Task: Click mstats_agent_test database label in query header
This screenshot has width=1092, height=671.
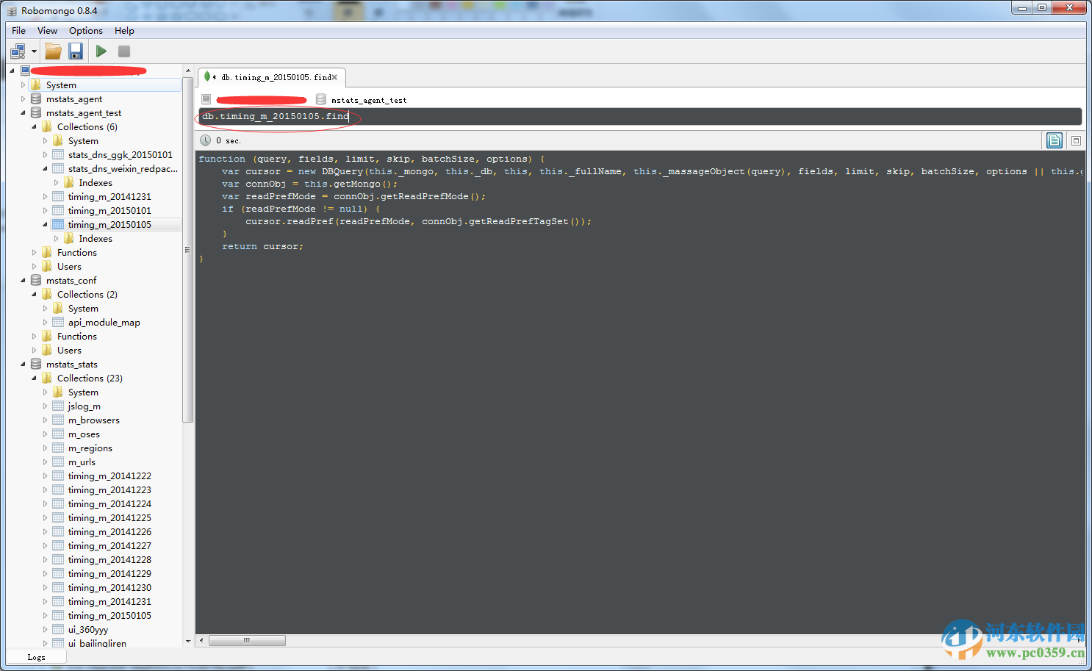Action: [x=369, y=100]
